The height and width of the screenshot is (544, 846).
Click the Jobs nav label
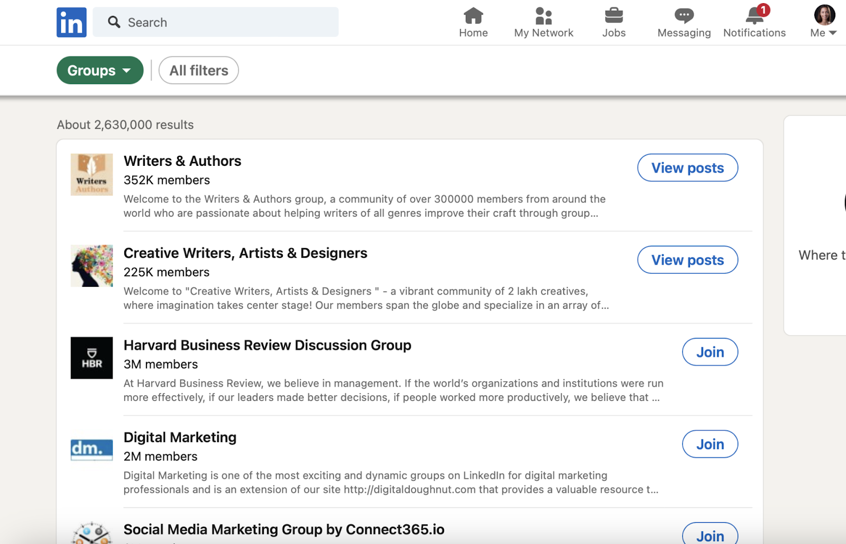tap(614, 33)
